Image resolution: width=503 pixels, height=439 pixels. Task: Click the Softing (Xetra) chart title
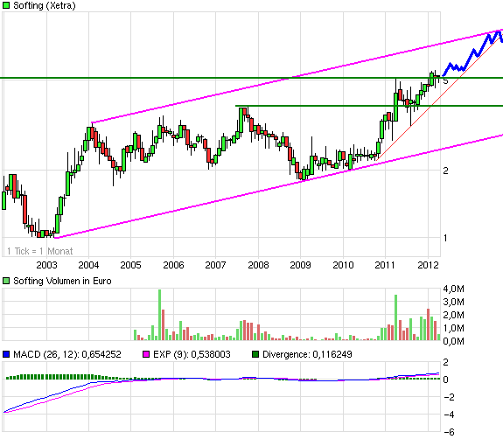tap(45, 5)
